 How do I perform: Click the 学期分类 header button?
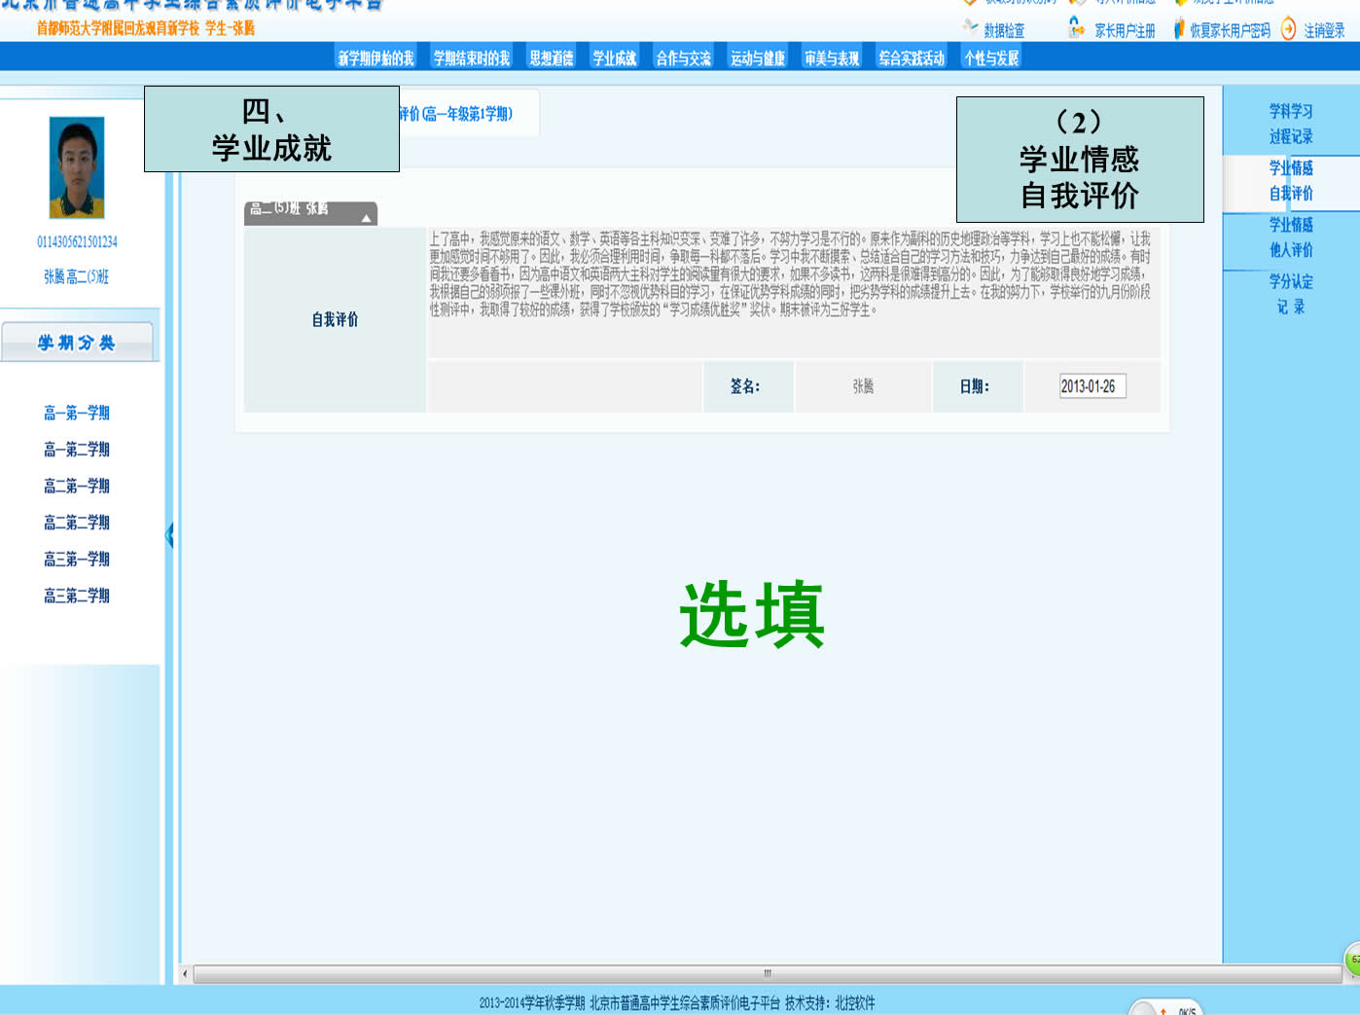click(x=77, y=343)
